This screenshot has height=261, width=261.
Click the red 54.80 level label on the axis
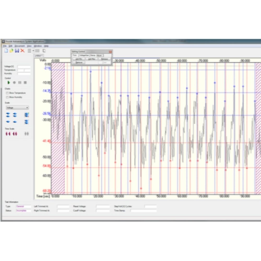[x=46, y=166]
